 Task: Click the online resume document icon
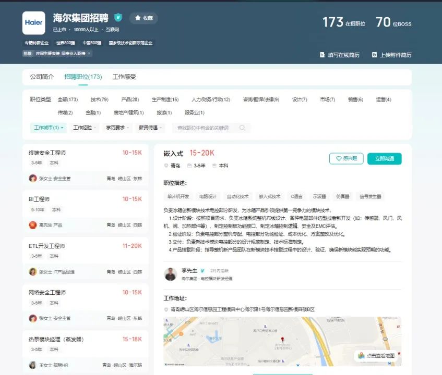[x=322, y=55]
